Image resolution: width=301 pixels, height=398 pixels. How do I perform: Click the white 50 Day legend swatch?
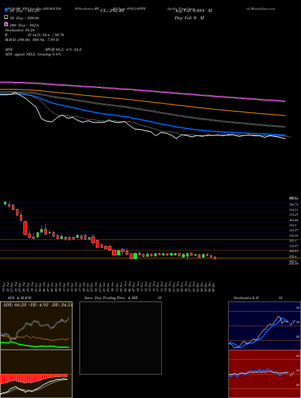[6, 17]
